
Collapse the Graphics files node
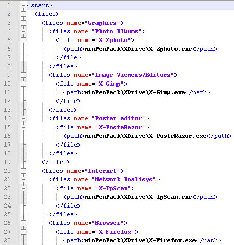click(23, 23)
